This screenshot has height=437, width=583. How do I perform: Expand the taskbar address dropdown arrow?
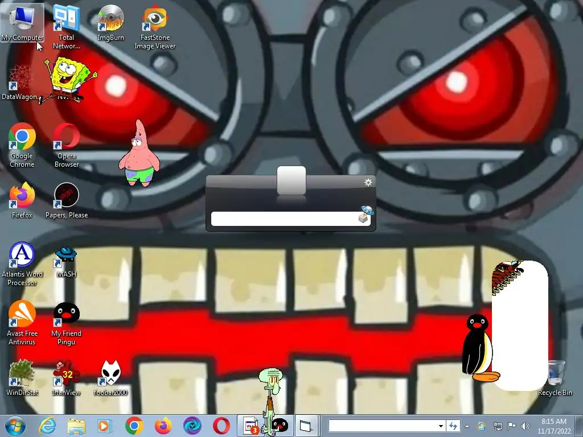[441, 426]
